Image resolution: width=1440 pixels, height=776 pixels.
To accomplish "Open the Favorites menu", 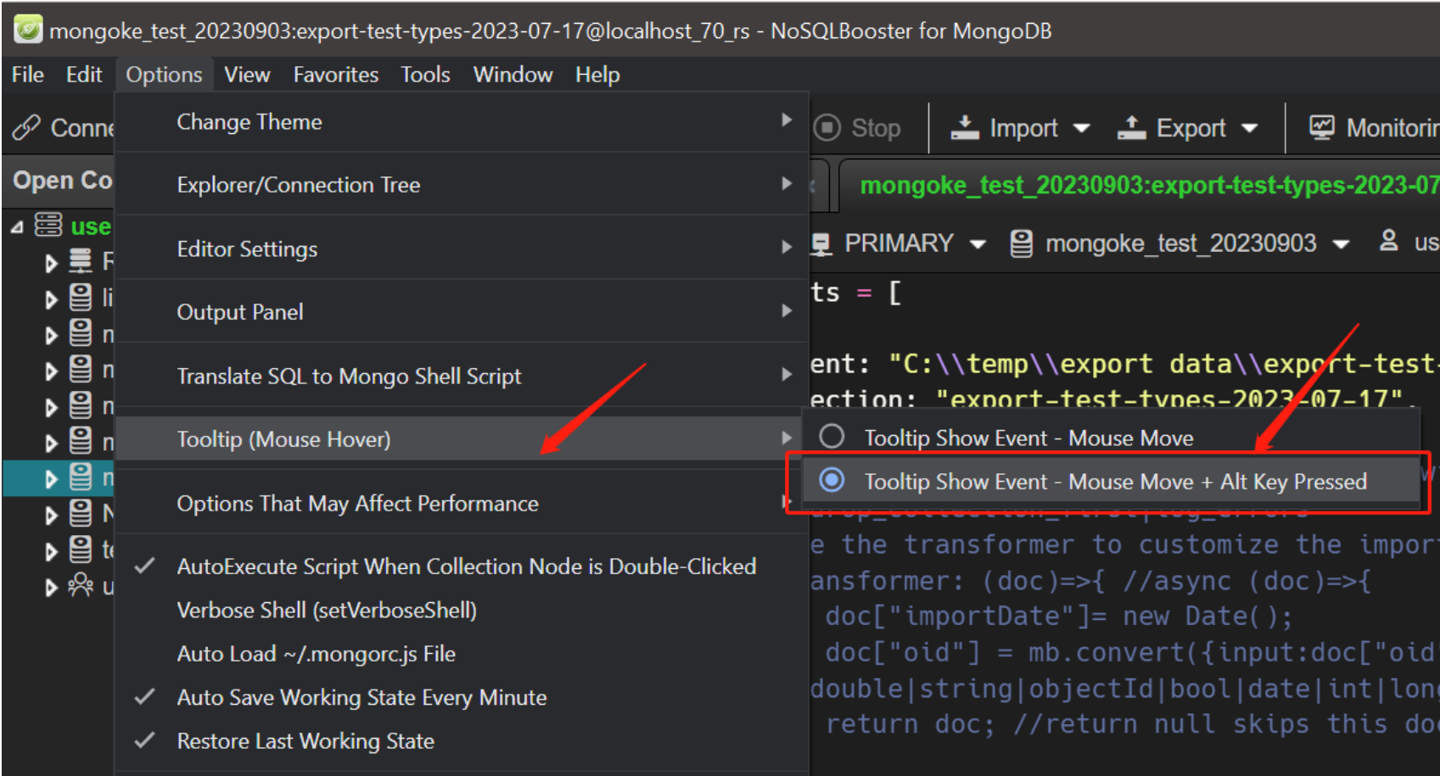I will pos(336,75).
